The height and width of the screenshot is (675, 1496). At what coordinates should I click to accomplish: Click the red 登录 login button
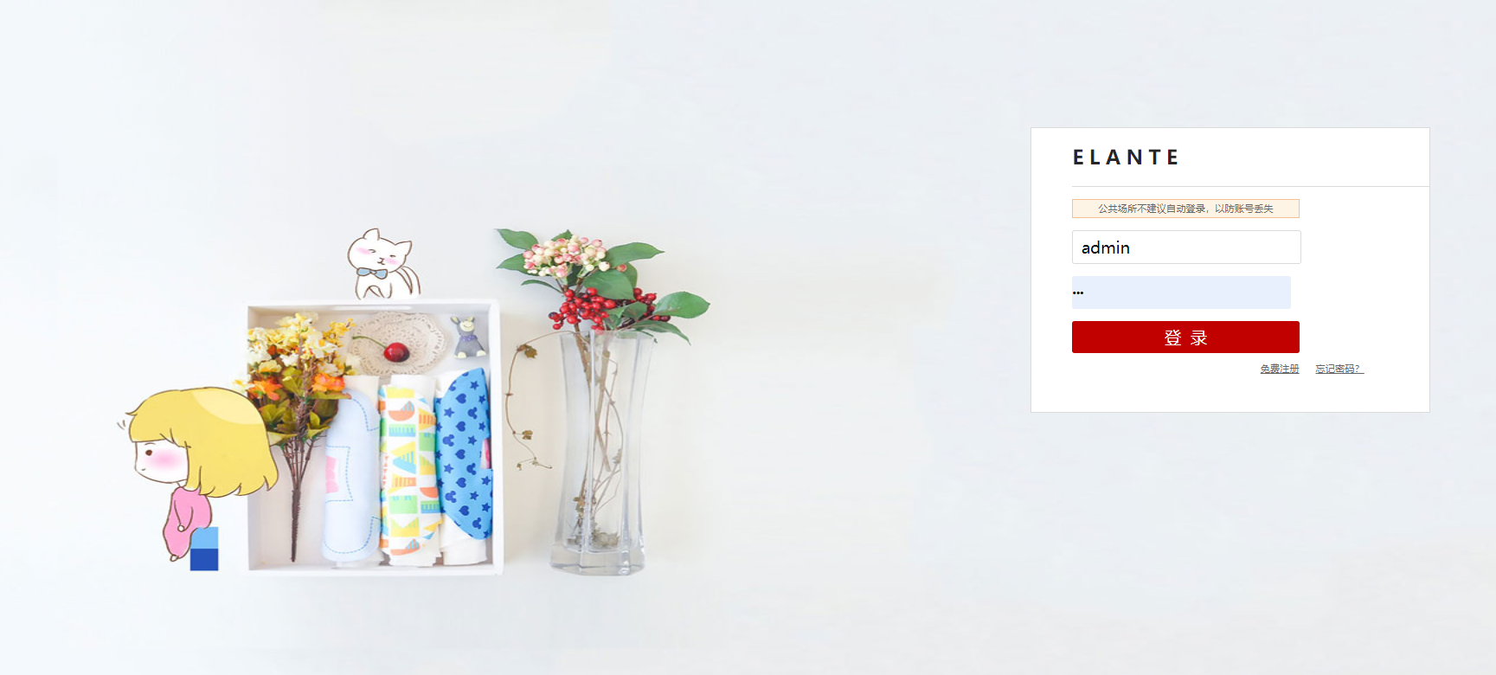(x=1185, y=337)
